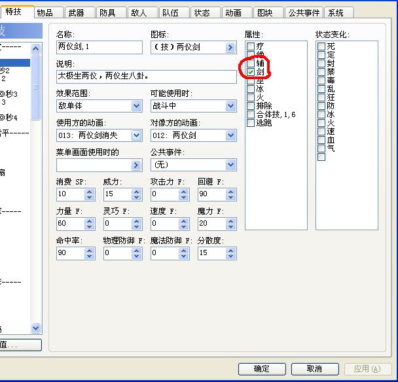The width and height of the screenshot is (398, 382).
Task: Check the 死 state change checkbox
Action: tap(321, 46)
